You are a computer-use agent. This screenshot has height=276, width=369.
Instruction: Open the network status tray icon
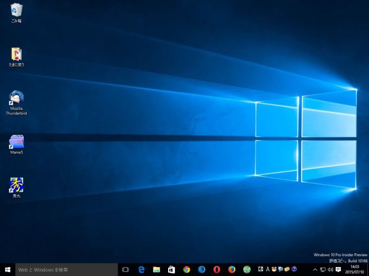[x=323, y=270]
